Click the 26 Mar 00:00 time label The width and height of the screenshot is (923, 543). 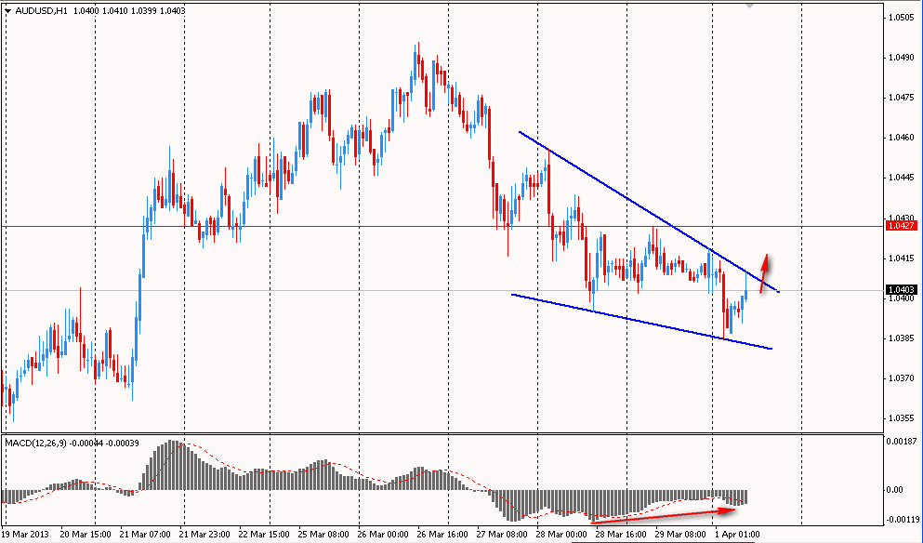(383, 534)
